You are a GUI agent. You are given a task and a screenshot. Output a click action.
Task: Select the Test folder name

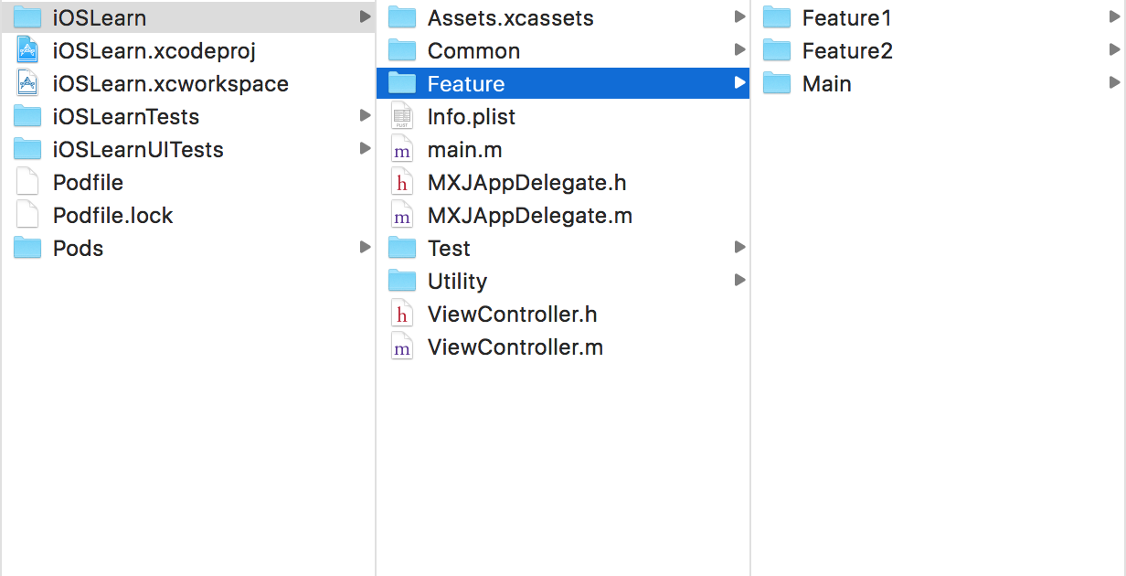[x=449, y=249]
